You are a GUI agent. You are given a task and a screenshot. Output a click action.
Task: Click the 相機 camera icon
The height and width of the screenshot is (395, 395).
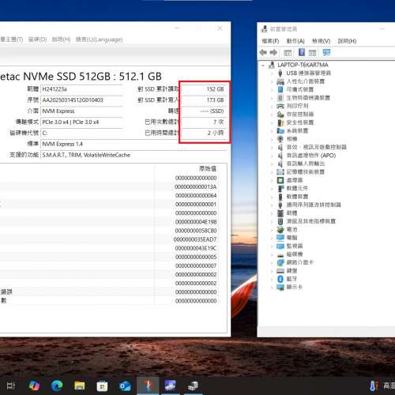click(280, 139)
